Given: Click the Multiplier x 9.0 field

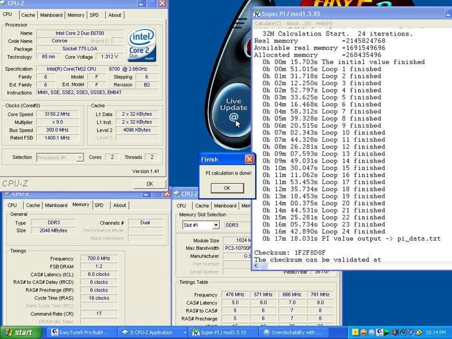Looking at the screenshot, I should point(58,122).
